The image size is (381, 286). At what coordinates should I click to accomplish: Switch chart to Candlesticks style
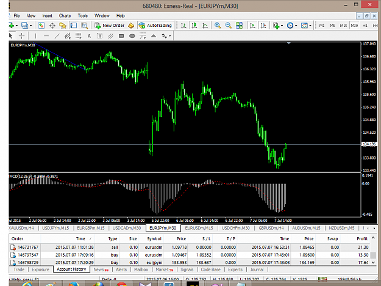point(194,25)
